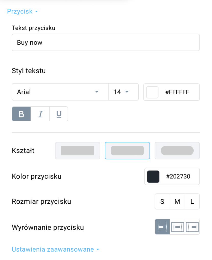Edit the #202730 button color hex value
Screen dimensions: 212x260
[178, 176]
